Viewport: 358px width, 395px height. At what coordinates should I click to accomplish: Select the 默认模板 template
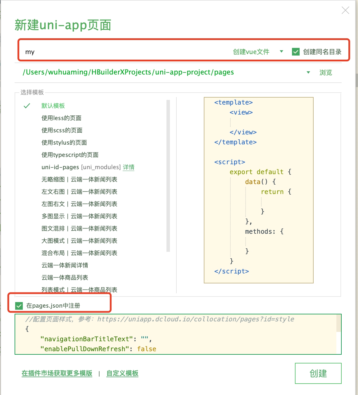pyautogui.click(x=53, y=106)
